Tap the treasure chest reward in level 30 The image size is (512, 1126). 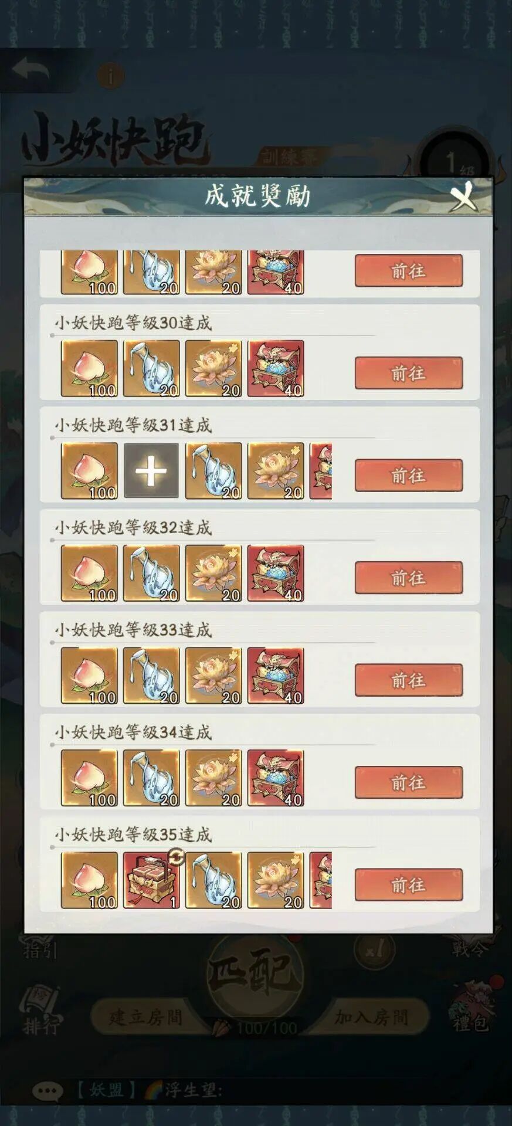(x=276, y=369)
